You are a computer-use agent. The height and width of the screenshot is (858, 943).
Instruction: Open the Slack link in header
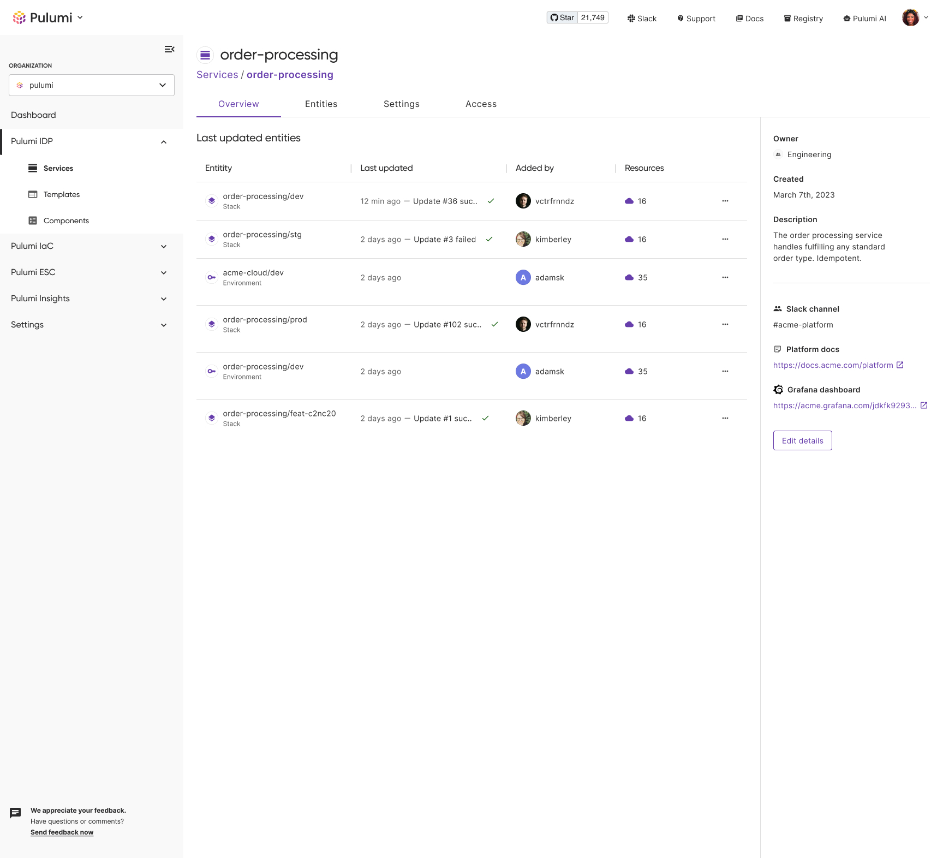tap(642, 19)
